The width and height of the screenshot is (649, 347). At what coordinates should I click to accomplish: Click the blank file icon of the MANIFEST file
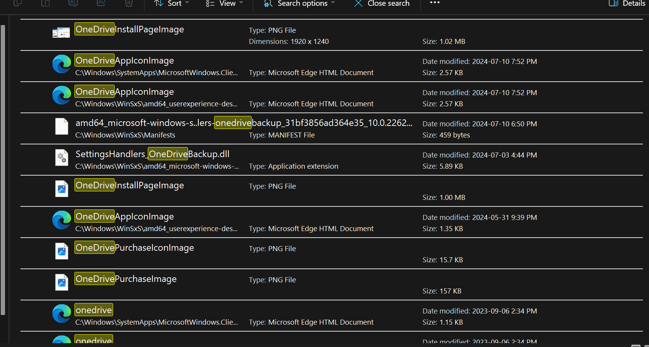click(62, 126)
